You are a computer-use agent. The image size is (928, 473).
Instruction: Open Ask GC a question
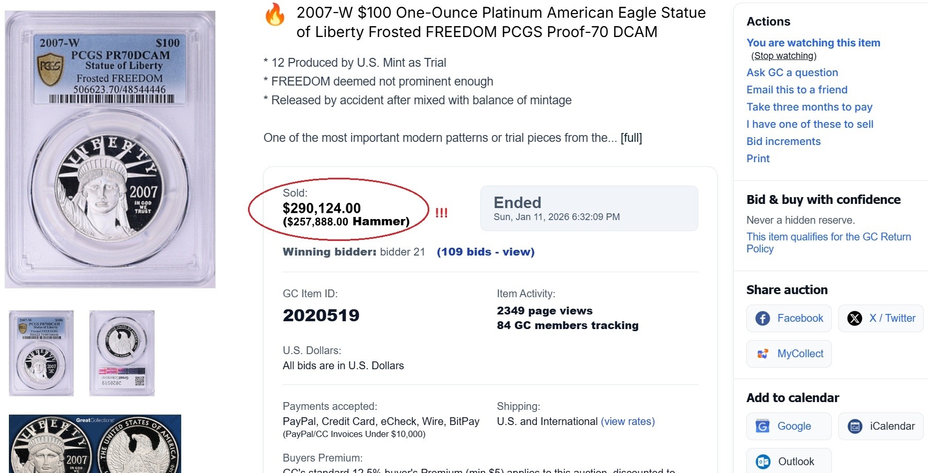tap(792, 72)
